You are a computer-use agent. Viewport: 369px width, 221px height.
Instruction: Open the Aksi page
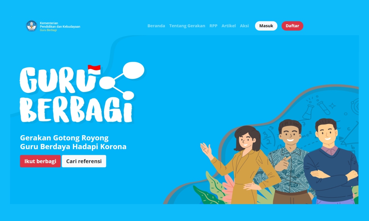tap(244, 26)
